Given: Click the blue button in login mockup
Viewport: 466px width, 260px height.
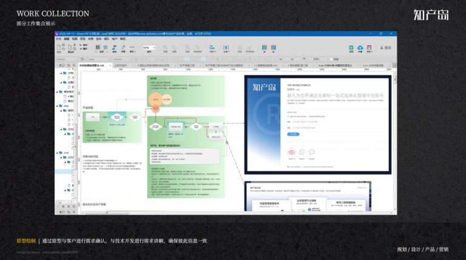Looking at the screenshot, I should [293, 134].
